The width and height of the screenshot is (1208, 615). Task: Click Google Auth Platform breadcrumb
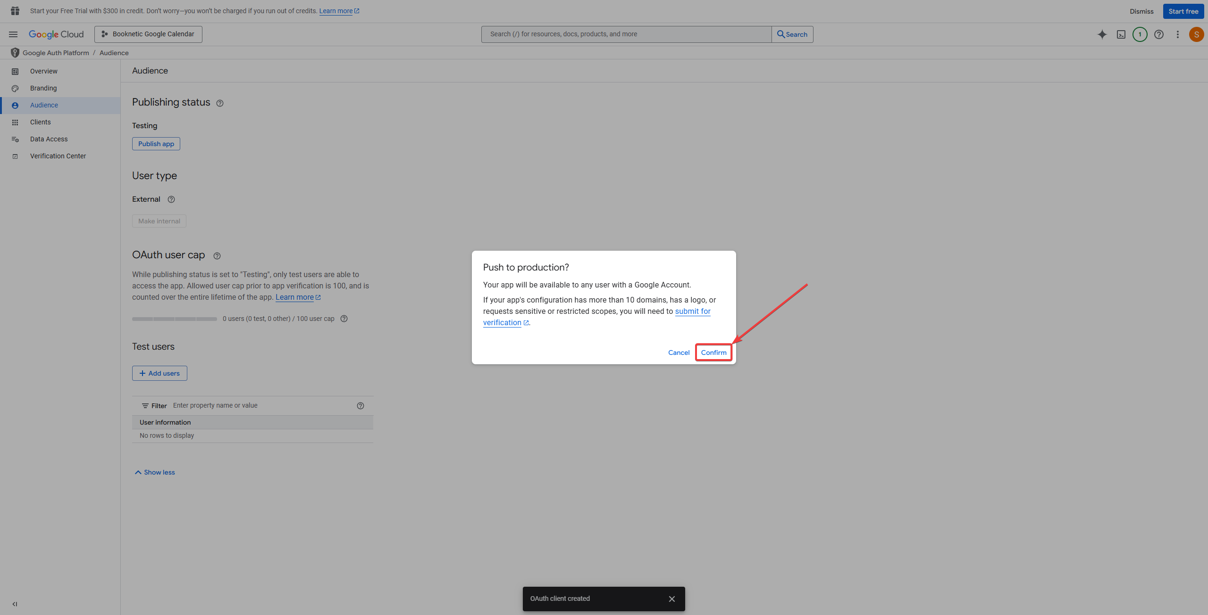(x=56, y=53)
